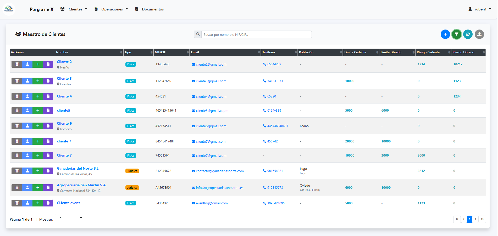The image size is (498, 236).
Task: Delete Cliente 2 using its trash icon
Action: pyautogui.click(x=17, y=64)
